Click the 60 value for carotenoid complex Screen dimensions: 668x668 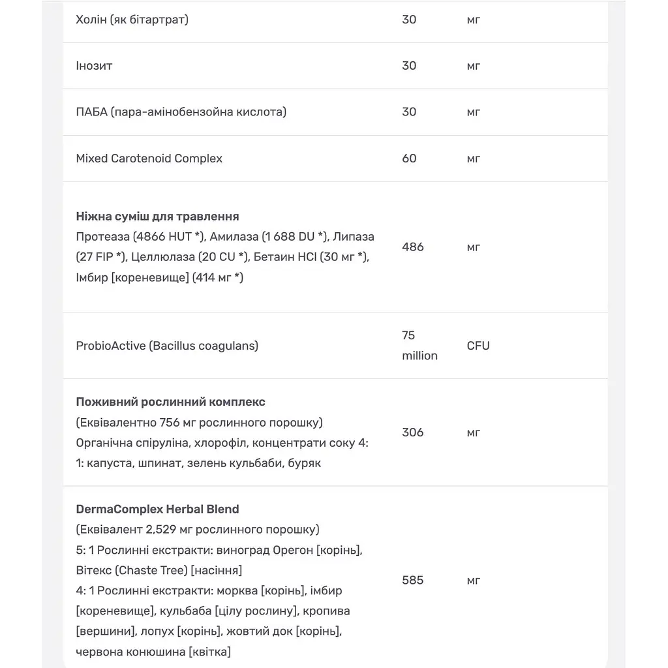(x=409, y=159)
